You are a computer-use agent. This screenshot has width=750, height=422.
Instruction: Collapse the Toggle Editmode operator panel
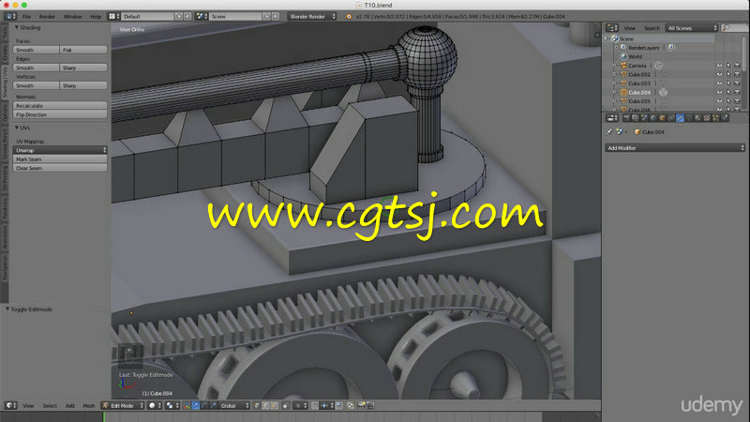(7, 309)
